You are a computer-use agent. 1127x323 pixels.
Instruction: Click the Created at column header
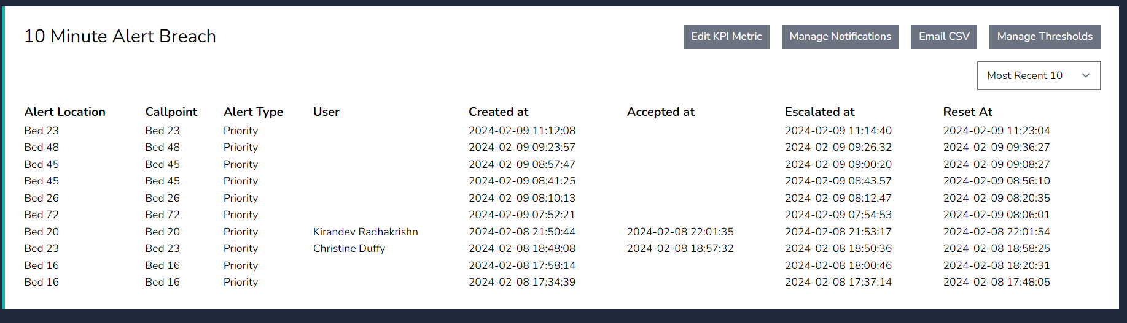(498, 112)
